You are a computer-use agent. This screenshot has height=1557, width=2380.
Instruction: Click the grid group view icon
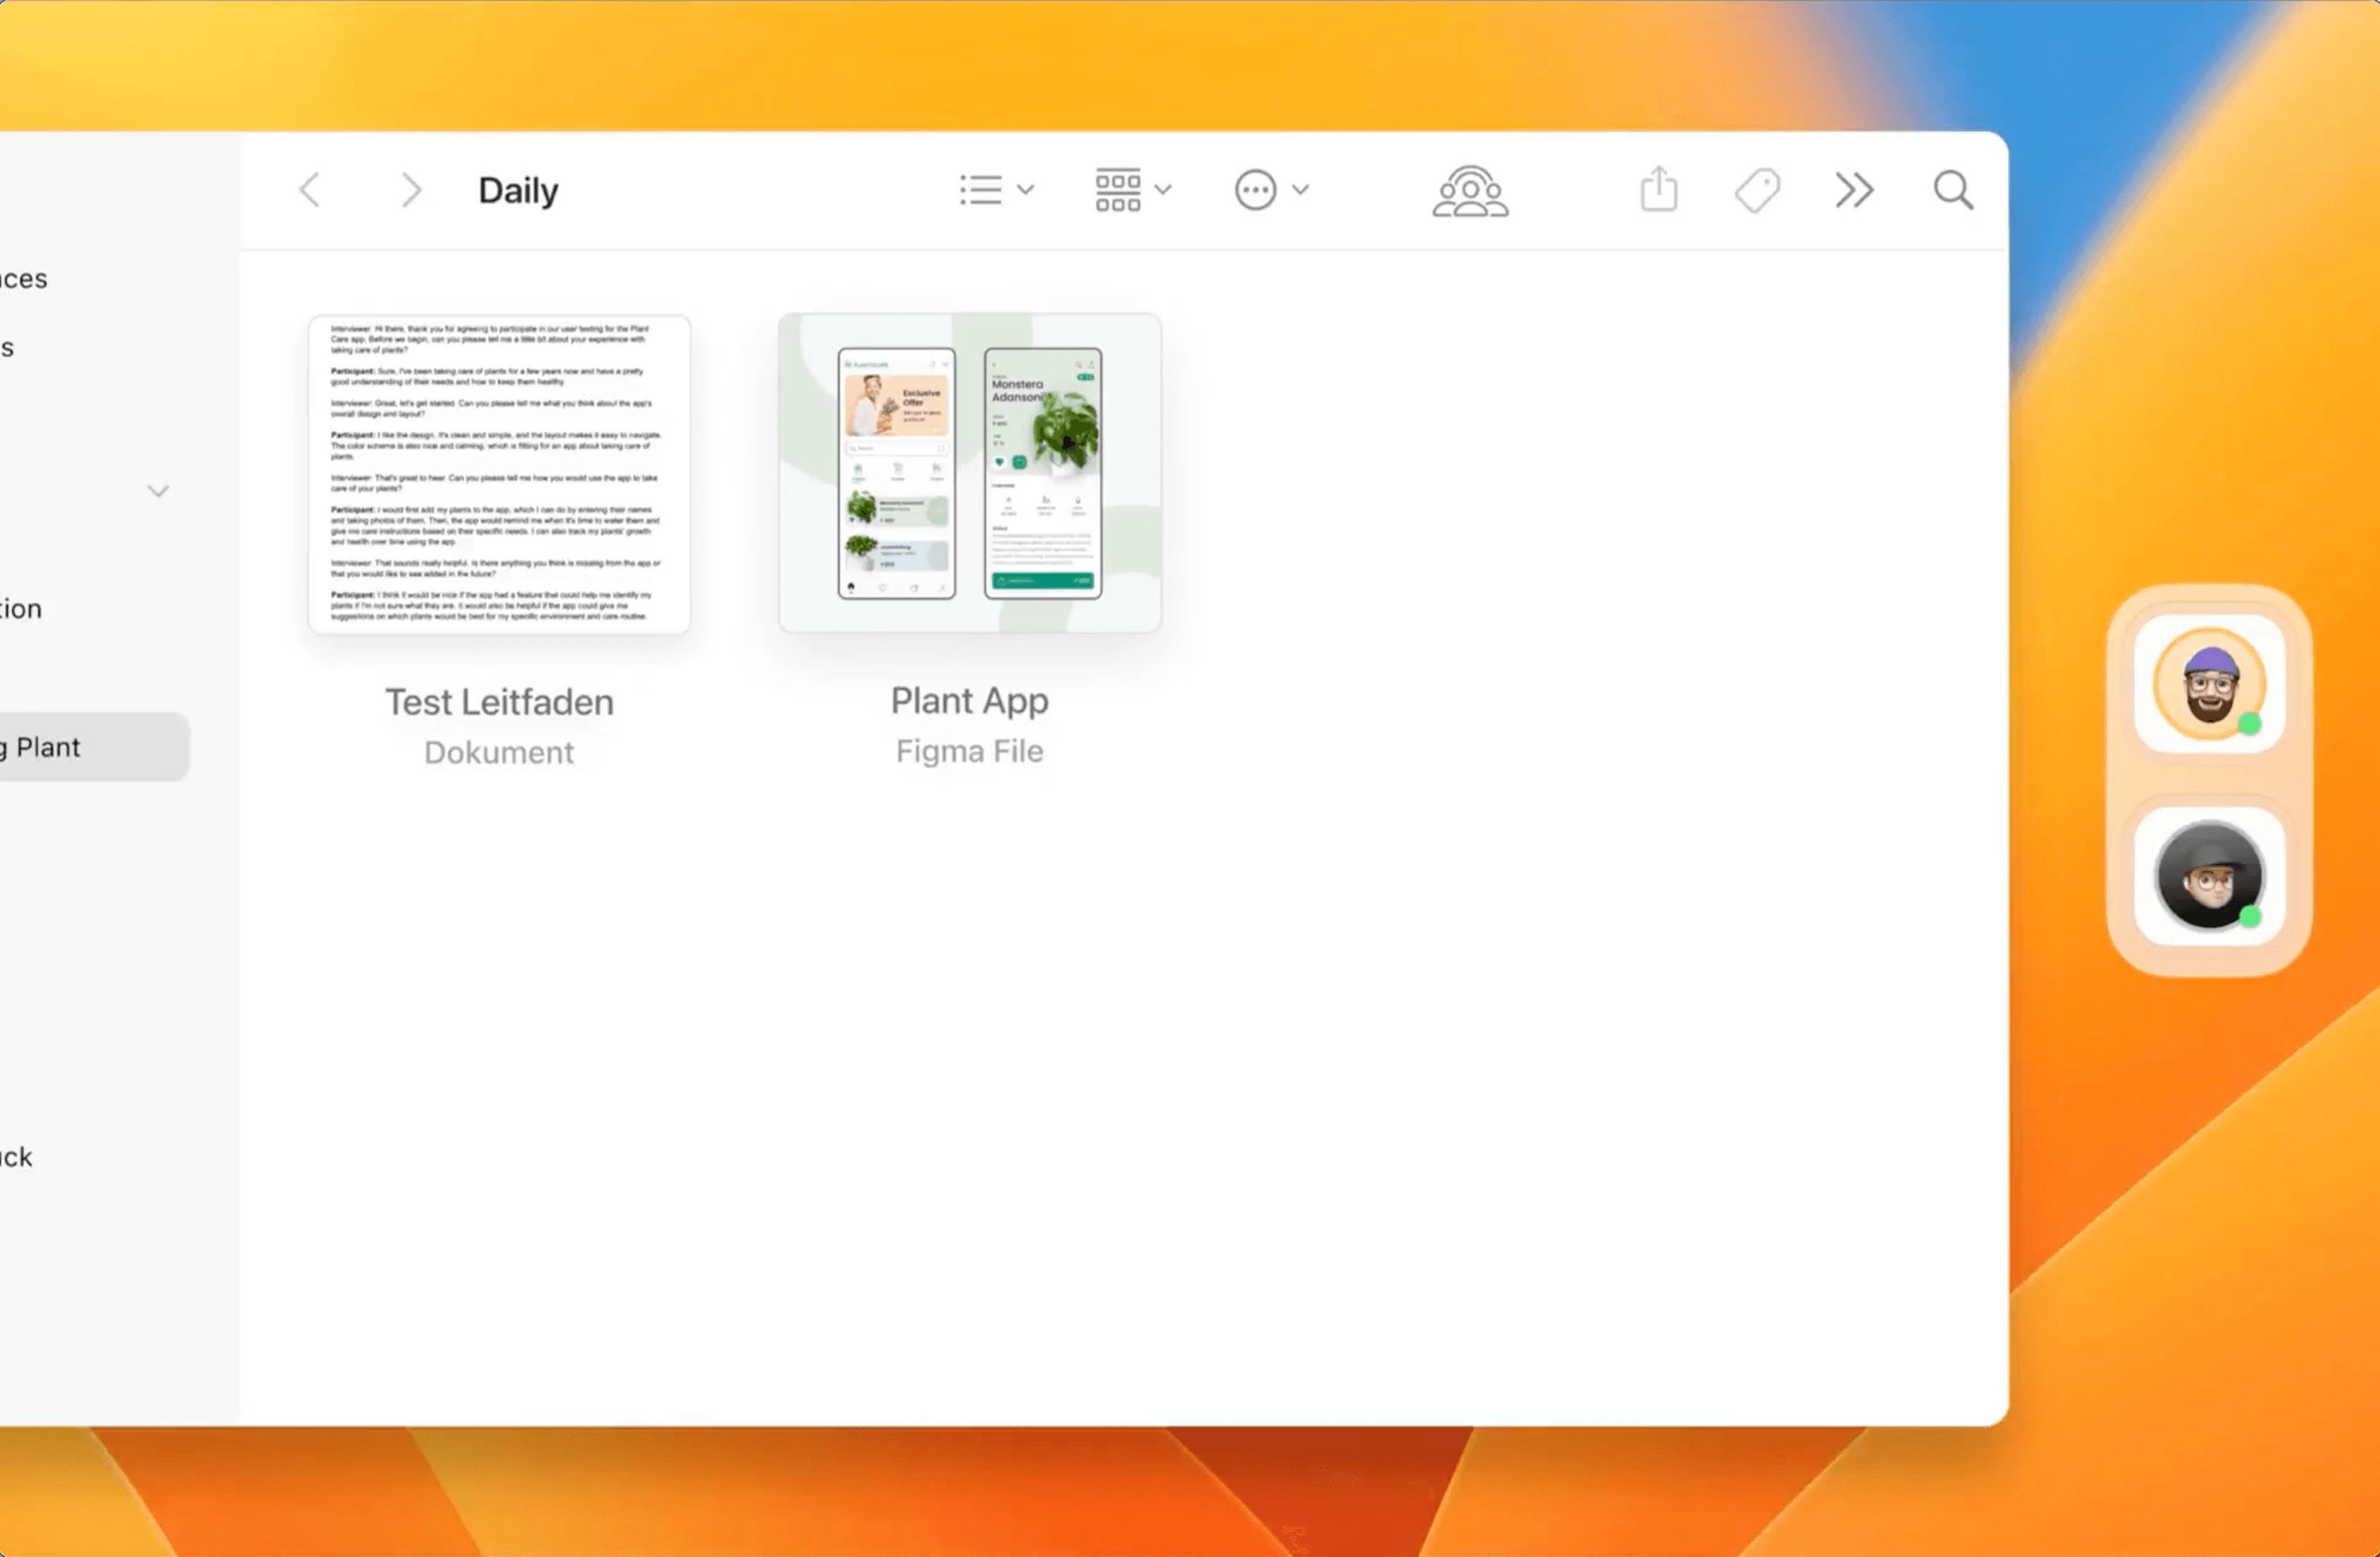tap(1117, 190)
